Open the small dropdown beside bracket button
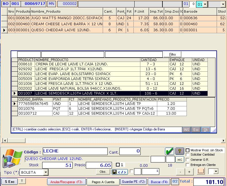Viewport: 227px width, 186px height. (x=216, y=172)
